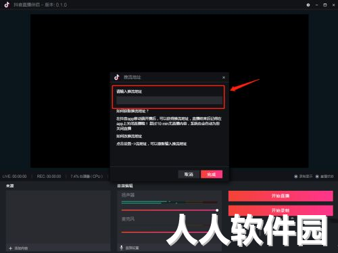The image size is (338, 253).
Task: Click the 来源 sources panel header
Action: tap(10, 185)
